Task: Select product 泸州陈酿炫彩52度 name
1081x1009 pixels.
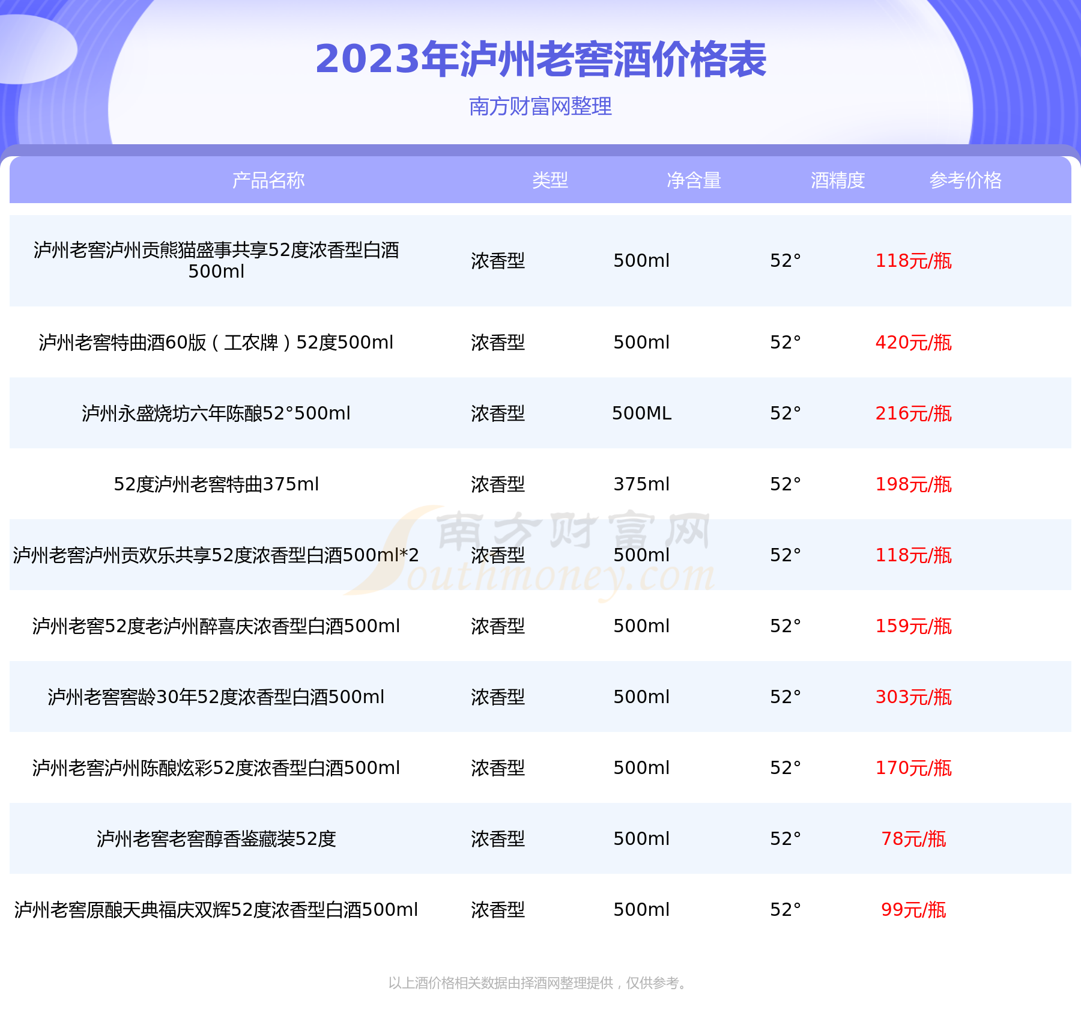Action: (x=216, y=768)
